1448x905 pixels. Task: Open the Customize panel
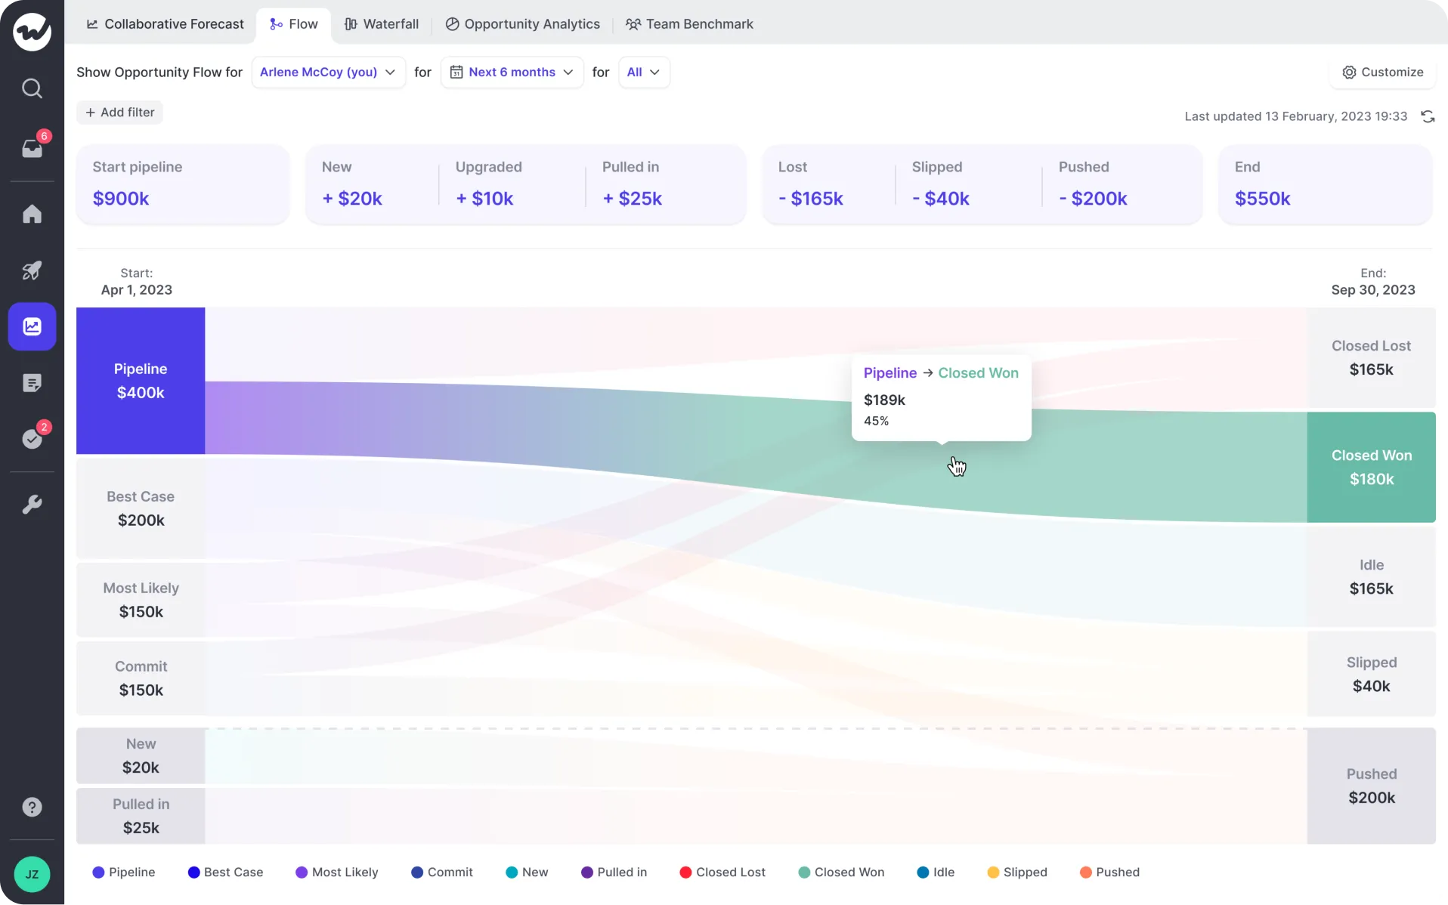(x=1383, y=72)
